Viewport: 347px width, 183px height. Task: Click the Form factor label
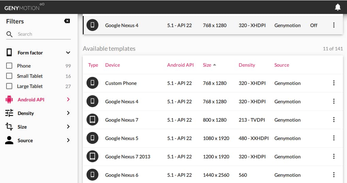[x=30, y=53]
